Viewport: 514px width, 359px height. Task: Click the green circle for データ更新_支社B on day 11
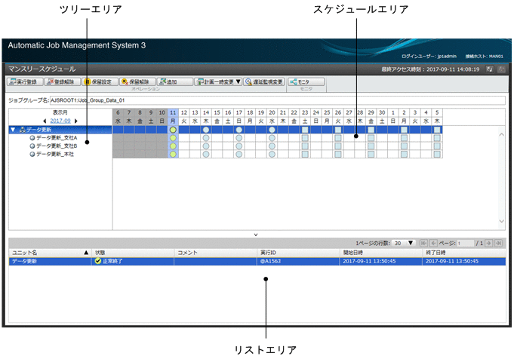click(x=173, y=146)
